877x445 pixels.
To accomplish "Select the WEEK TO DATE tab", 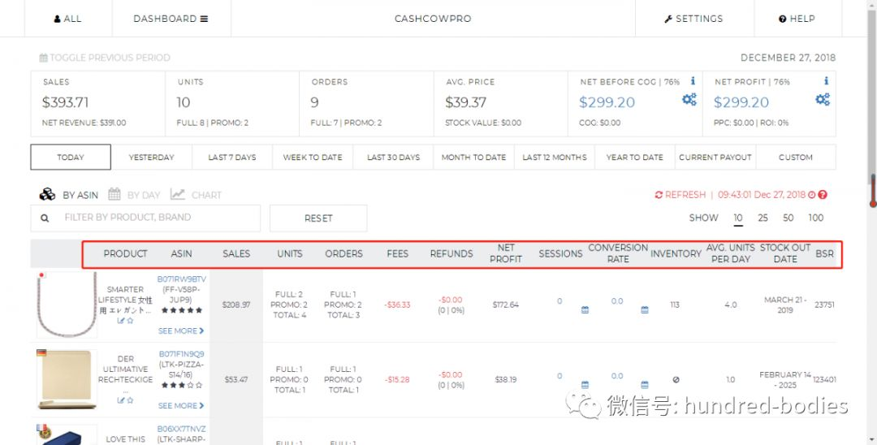I will click(x=313, y=157).
